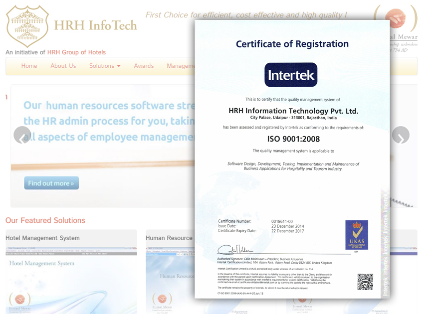Open the partially hidden Management menu item
Image resolution: width=424 pixels, height=314 pixels.
tap(181, 66)
